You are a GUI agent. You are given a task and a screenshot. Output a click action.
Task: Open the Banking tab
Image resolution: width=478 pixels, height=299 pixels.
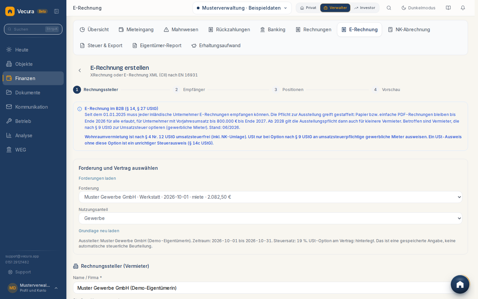click(273, 30)
